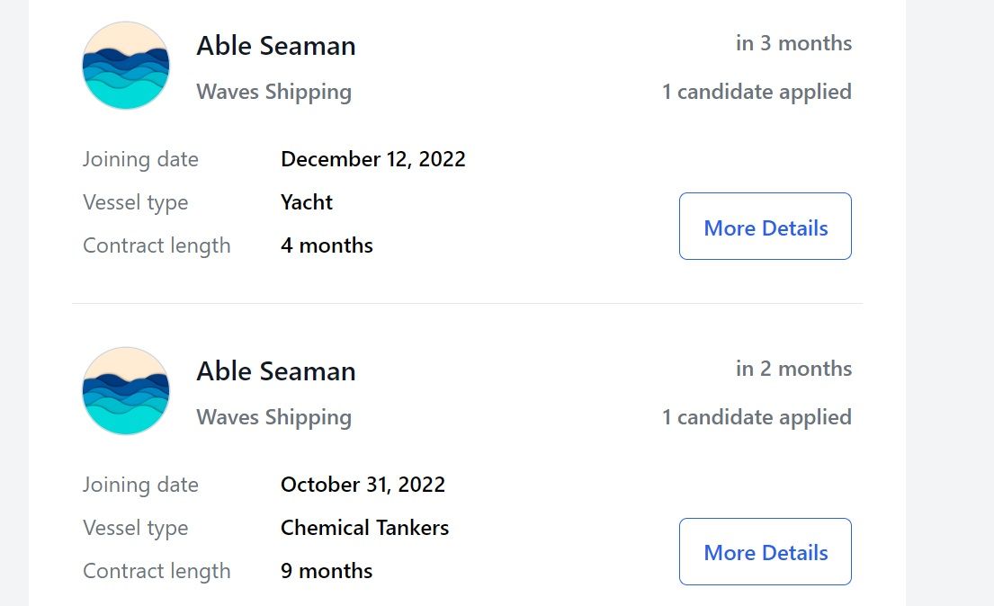Screen dimensions: 994x606
Task: Click the 4 months contract length value
Action: click(x=327, y=245)
